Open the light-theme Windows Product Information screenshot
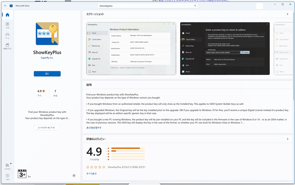Image resolution: width=295 pixels, height=185 pixels. (131, 49)
